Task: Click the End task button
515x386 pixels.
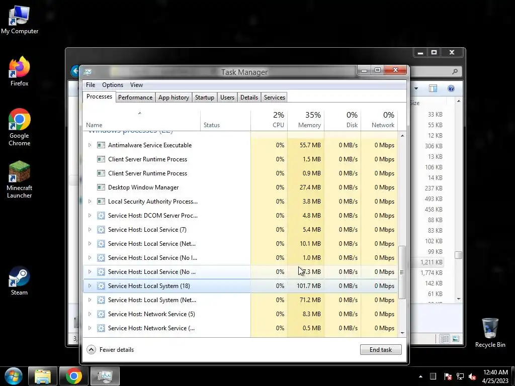Action: 381,350
